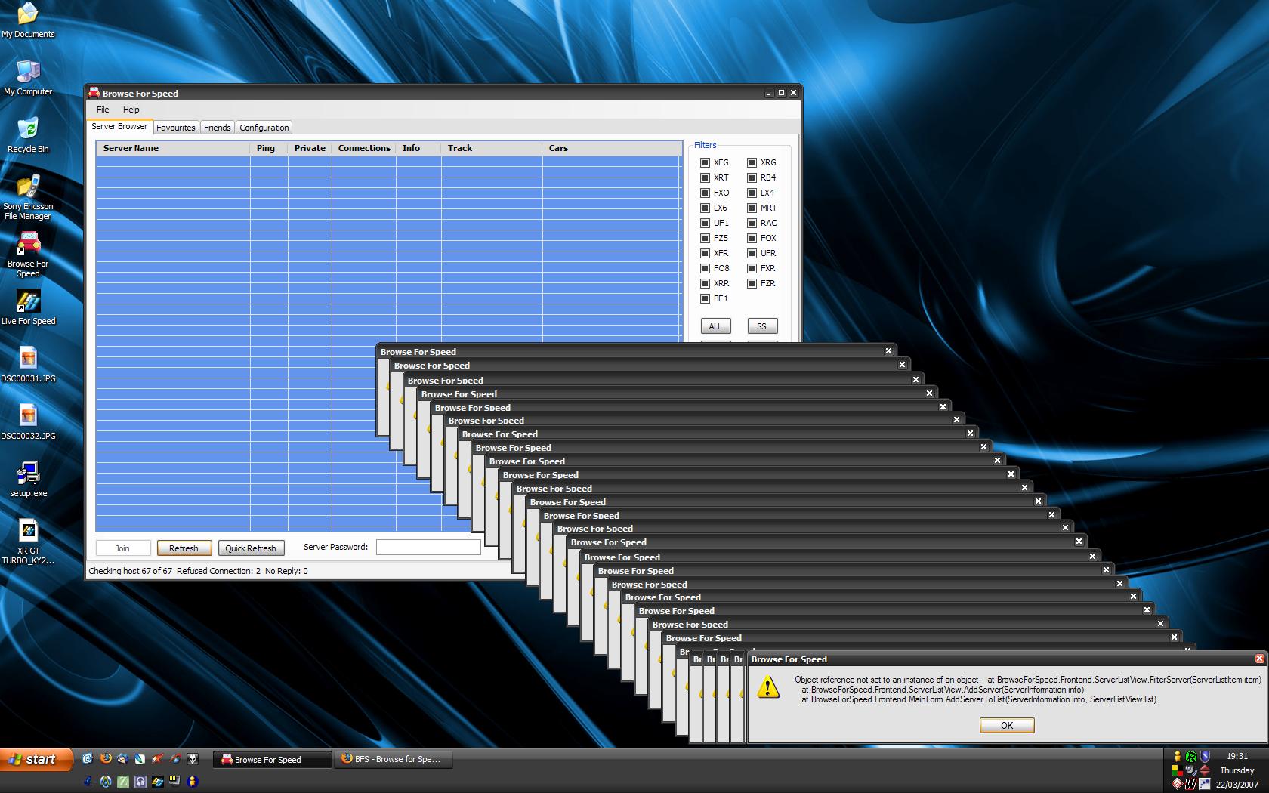Sort servers by the Server Name column
Viewport: 1269px width, 793px height.
pyautogui.click(x=173, y=148)
